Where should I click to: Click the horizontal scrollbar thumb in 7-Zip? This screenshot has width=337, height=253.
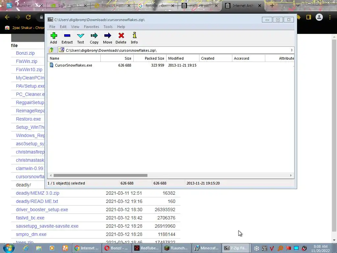[100, 175]
